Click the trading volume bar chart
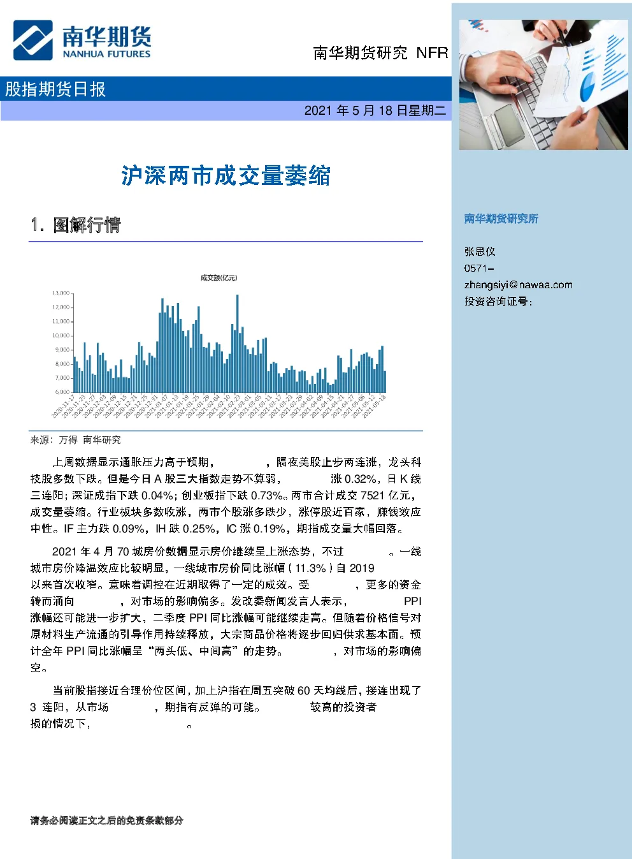The image size is (632, 859). coord(220,348)
